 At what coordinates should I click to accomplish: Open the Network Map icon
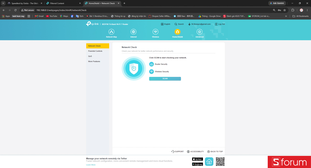(111, 32)
